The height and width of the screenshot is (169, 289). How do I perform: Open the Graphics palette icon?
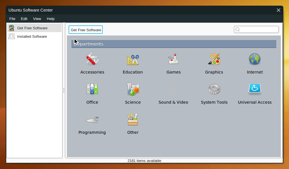tap(214, 59)
